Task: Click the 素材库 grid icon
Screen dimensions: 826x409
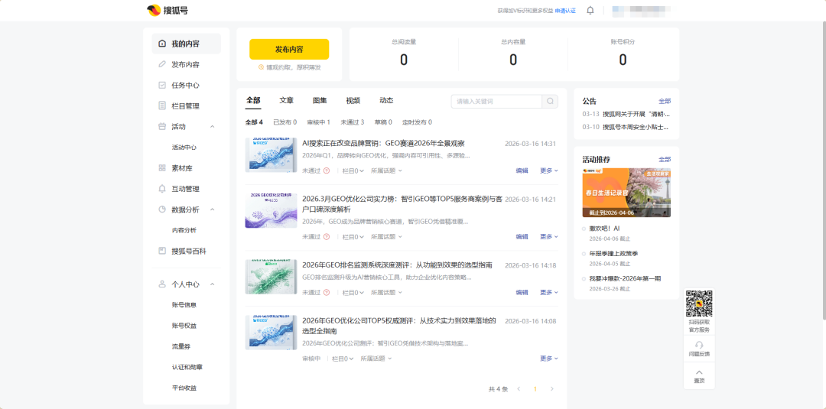Action: pyautogui.click(x=162, y=168)
